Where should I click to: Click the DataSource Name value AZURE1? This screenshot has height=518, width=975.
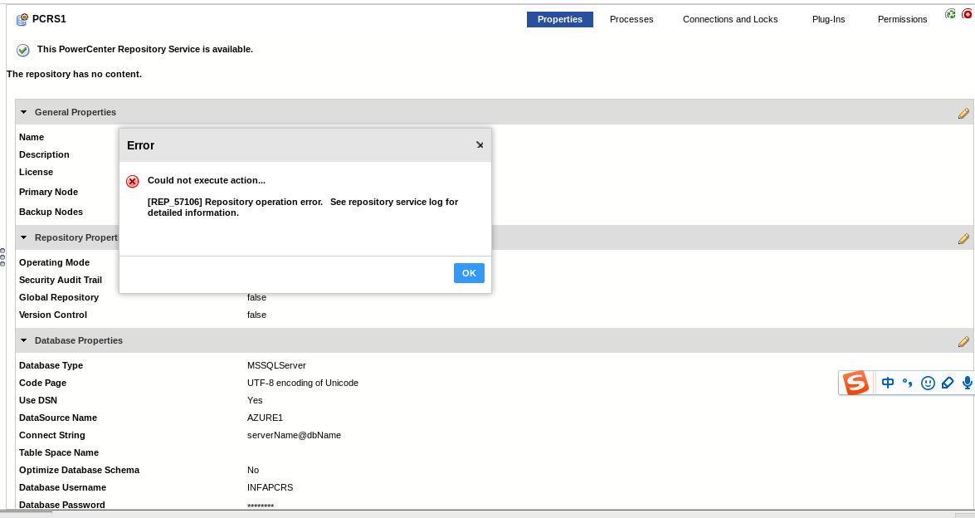(x=265, y=418)
